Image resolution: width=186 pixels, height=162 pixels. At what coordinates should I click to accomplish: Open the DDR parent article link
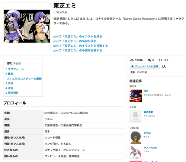point(146,91)
